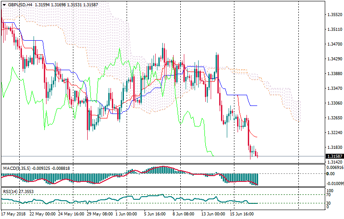Viewport: 344px width, 219px height.
Task: Select the 1.33060 price axis label
Action: click(x=335, y=103)
